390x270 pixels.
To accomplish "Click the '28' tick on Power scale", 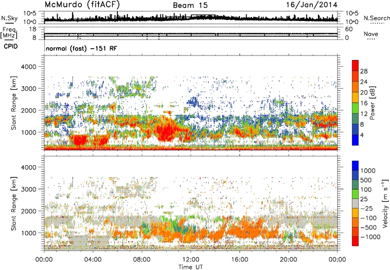I will click(x=364, y=71).
